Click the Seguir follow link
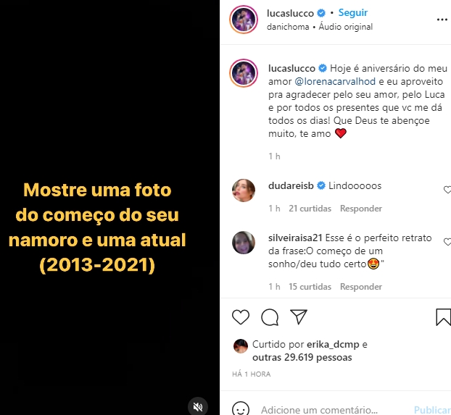The height and width of the screenshot is (415, 451). [x=352, y=12]
